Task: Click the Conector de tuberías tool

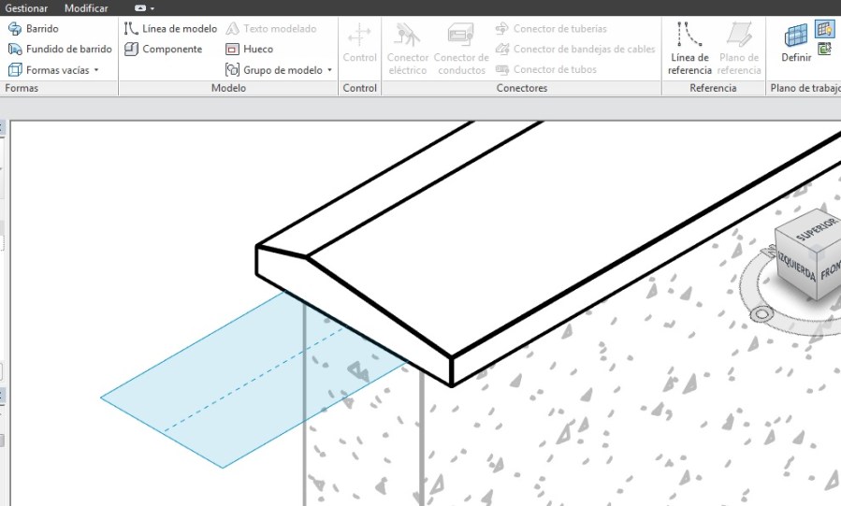Action: [558, 29]
